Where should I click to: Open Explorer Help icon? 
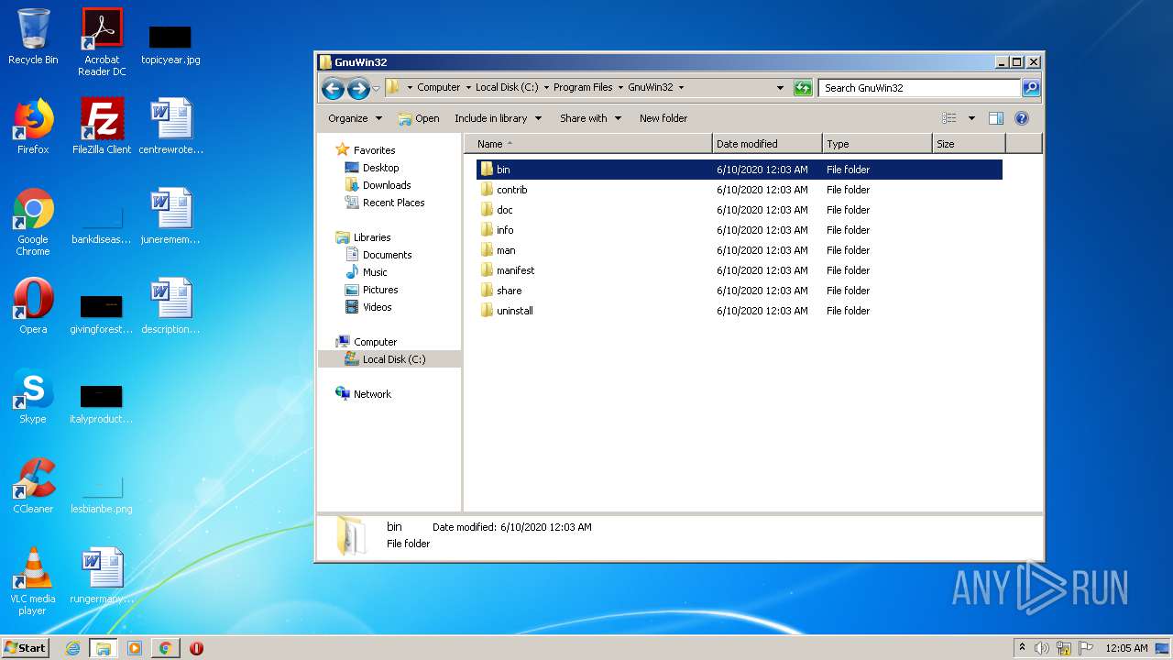coord(1022,118)
